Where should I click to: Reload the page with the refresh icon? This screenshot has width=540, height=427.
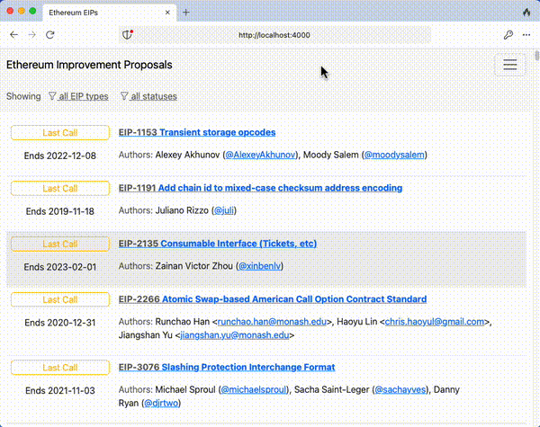tap(50, 35)
